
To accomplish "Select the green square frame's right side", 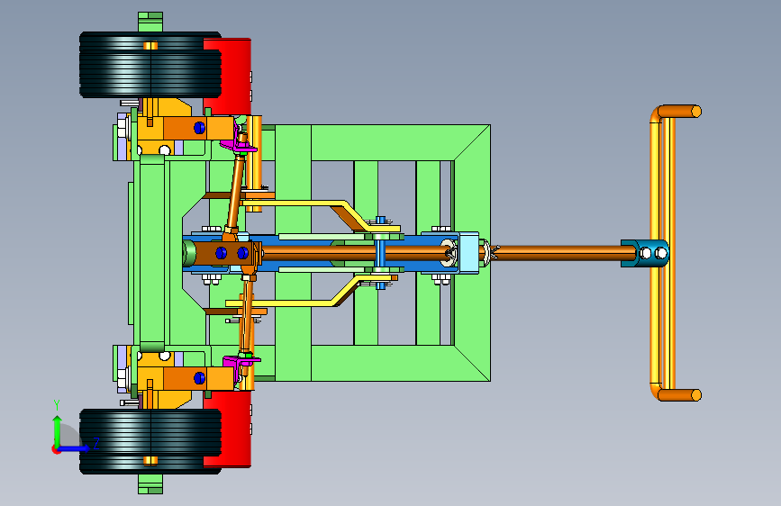I will click(x=472, y=253).
